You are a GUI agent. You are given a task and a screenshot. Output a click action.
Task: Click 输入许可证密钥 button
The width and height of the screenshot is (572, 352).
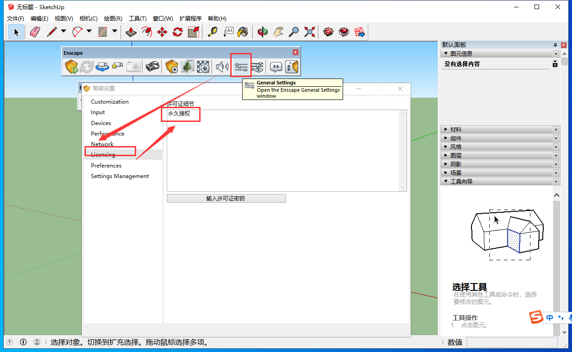(x=226, y=199)
